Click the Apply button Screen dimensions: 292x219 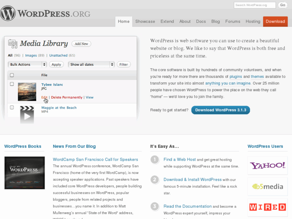(x=56, y=64)
